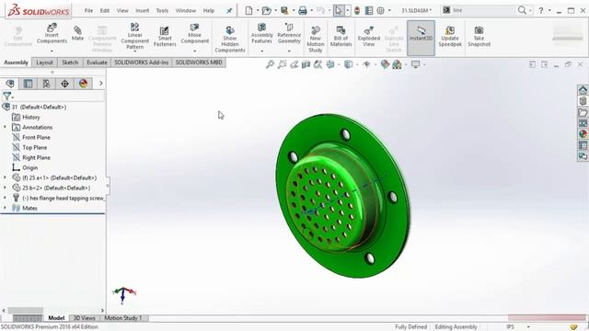Select Front Plane in tree

point(36,137)
